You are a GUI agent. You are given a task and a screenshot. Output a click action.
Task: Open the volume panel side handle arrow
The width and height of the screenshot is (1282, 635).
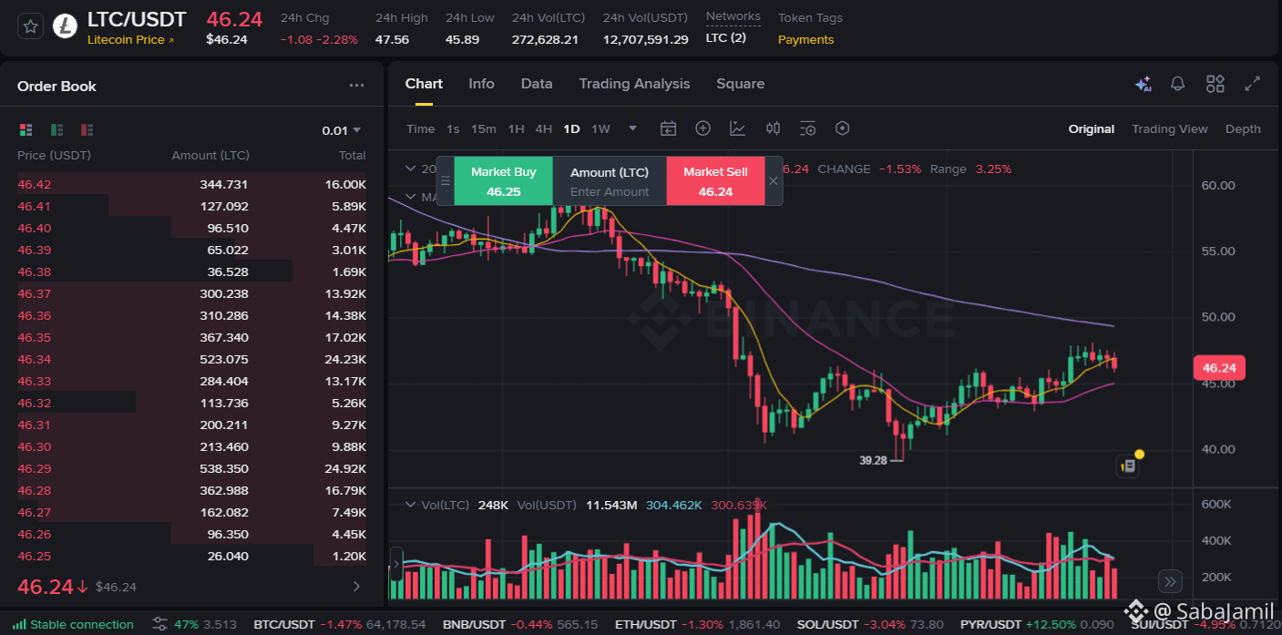[x=395, y=565]
